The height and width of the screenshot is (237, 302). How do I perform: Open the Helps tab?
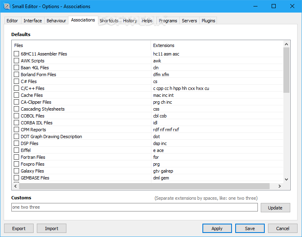pyautogui.click(x=147, y=21)
